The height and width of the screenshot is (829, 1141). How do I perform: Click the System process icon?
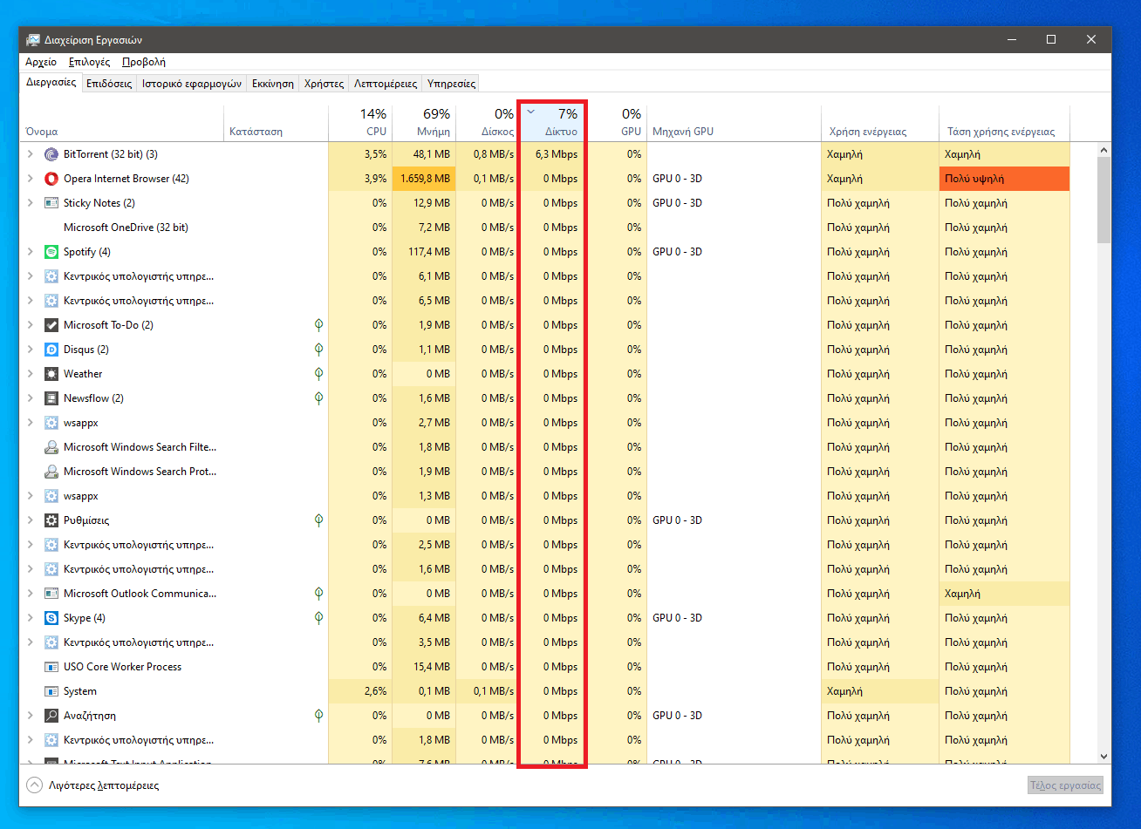pos(51,691)
